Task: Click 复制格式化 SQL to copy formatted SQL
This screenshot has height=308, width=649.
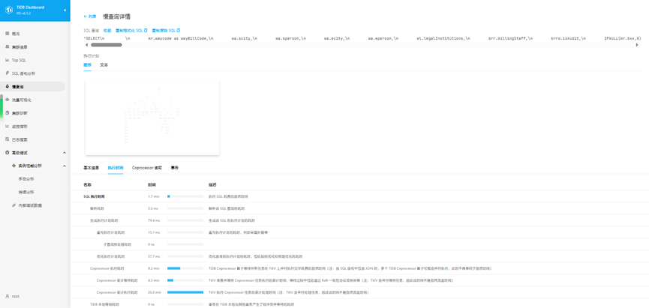Action: [131, 31]
